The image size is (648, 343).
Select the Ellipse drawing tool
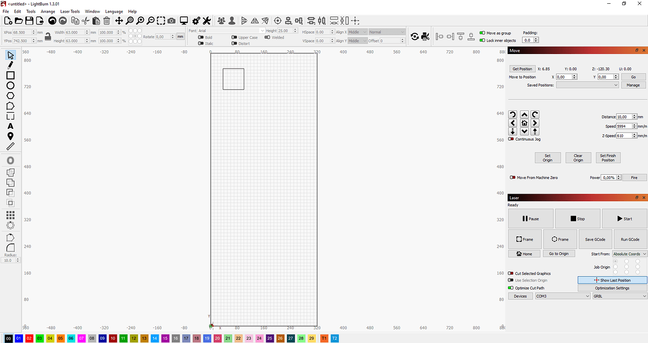click(10, 86)
